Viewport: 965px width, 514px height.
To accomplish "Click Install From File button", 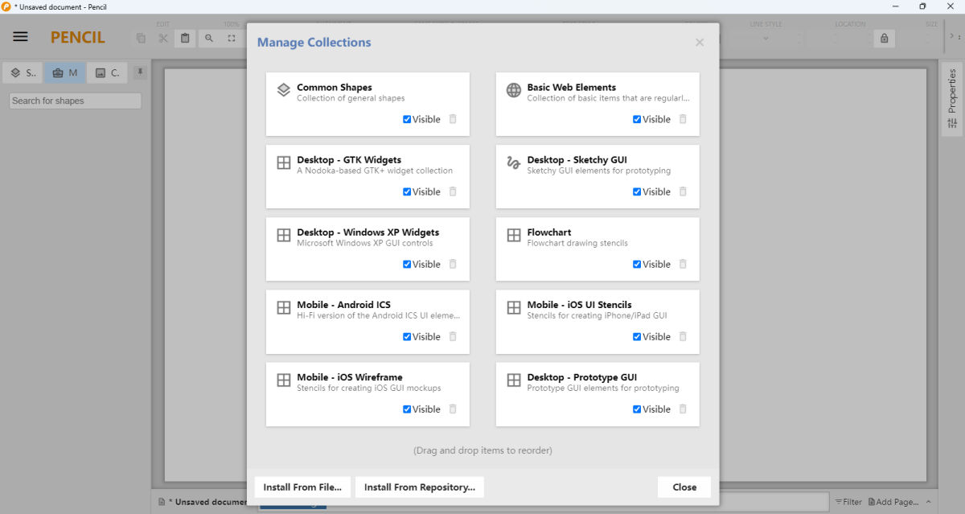I will click(302, 487).
